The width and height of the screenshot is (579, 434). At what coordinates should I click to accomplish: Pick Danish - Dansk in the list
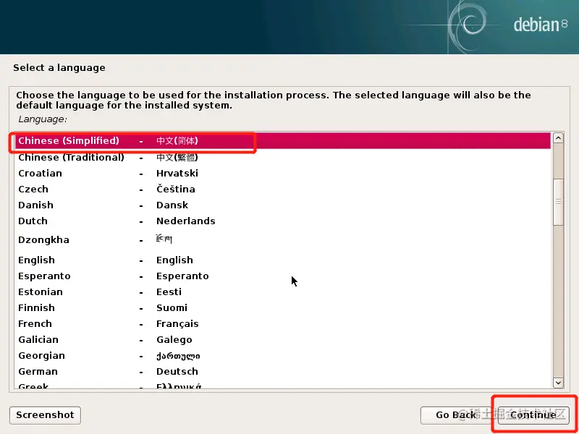[x=283, y=205]
